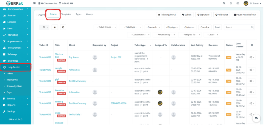Open the chat bubble widget
Image resolution: width=264 pixels, height=125 pixels.
(256, 118)
